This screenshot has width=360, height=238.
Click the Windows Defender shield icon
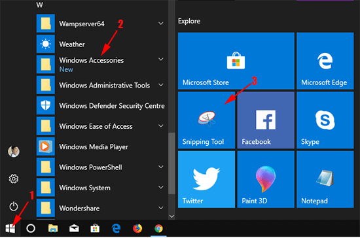click(46, 105)
